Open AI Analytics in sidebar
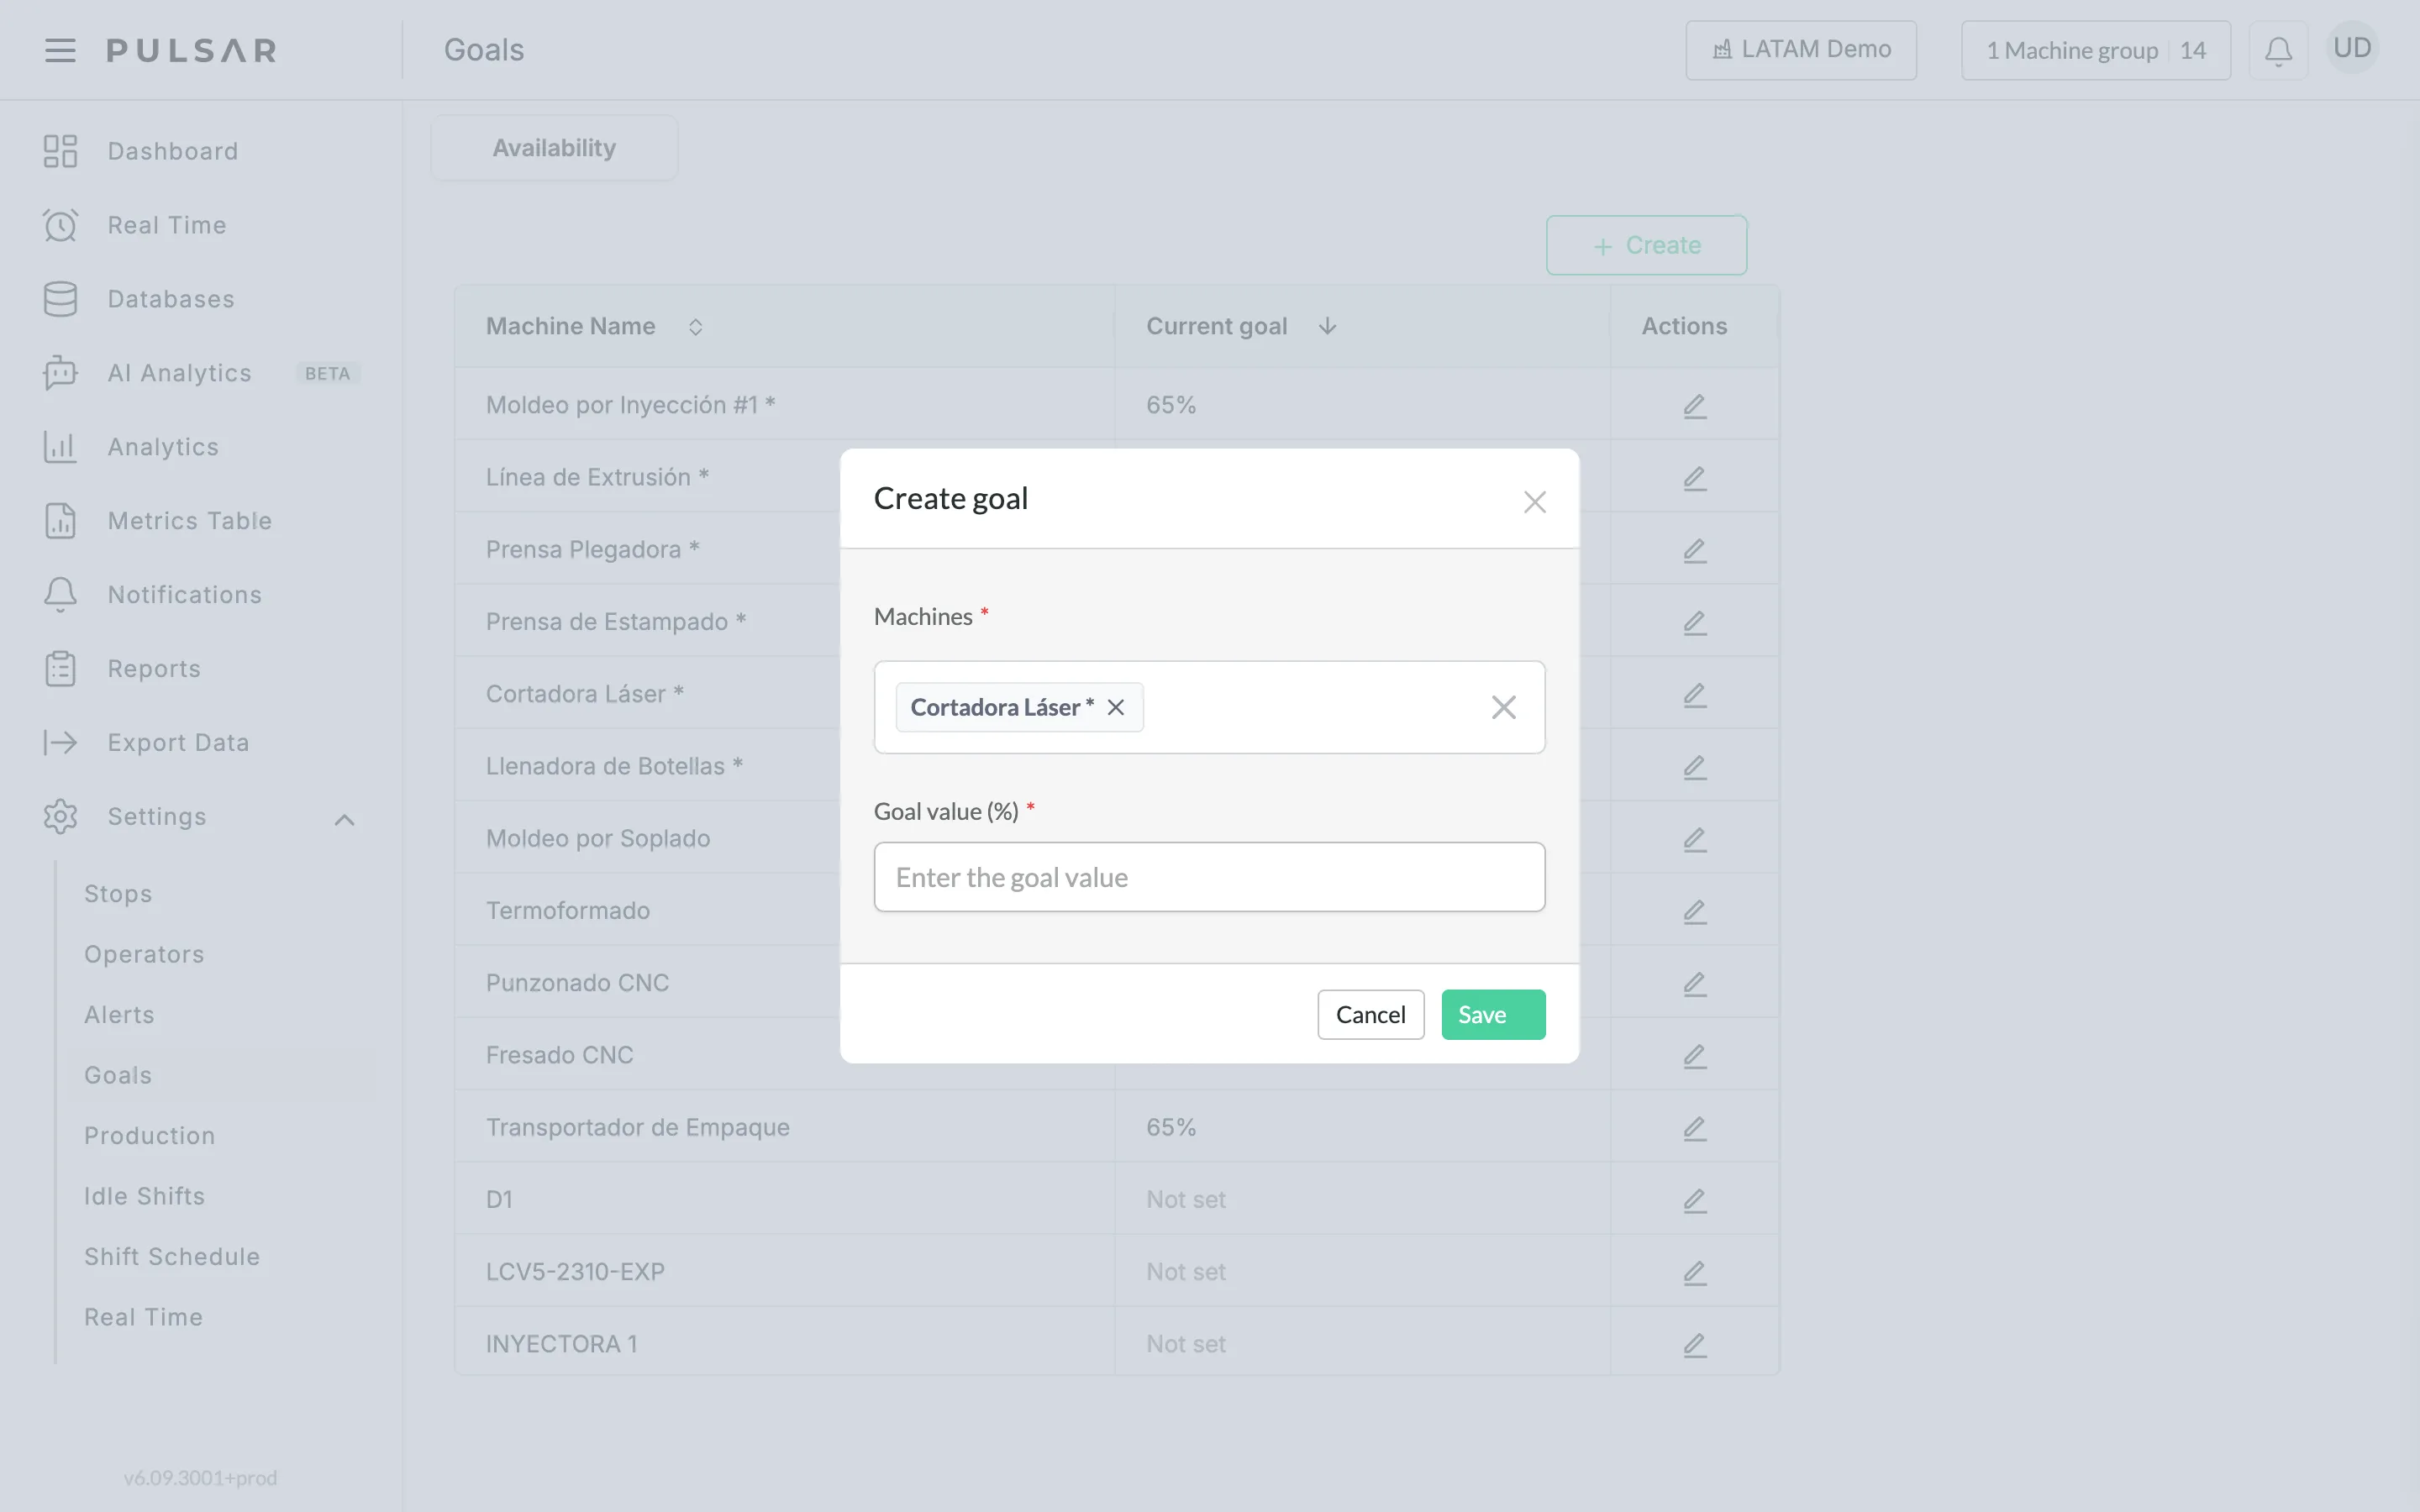 click(180, 373)
